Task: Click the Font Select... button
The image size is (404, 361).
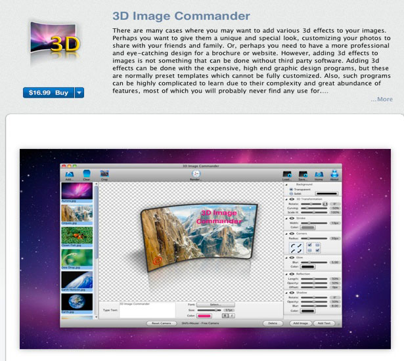Action: pos(215,305)
